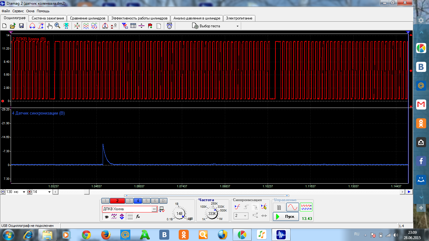Open sync channel dropdown showing 2
The height and width of the screenshot is (241, 429).
(241, 216)
